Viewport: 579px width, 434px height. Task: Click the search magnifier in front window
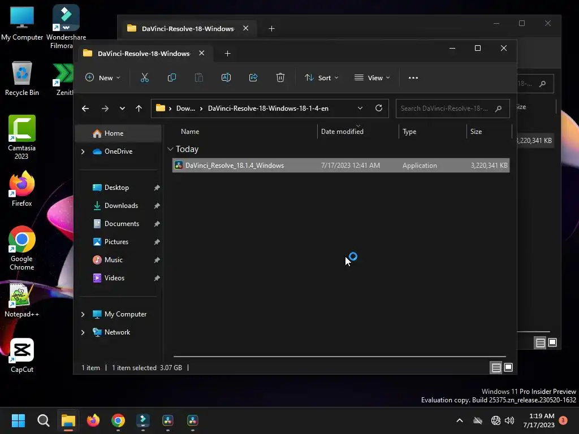498,108
